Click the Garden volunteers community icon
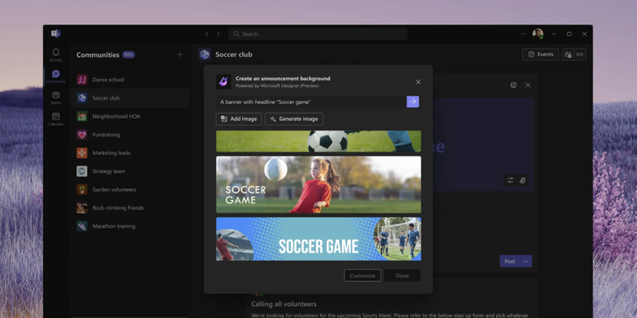Image resolution: width=637 pixels, height=318 pixels. (x=82, y=189)
